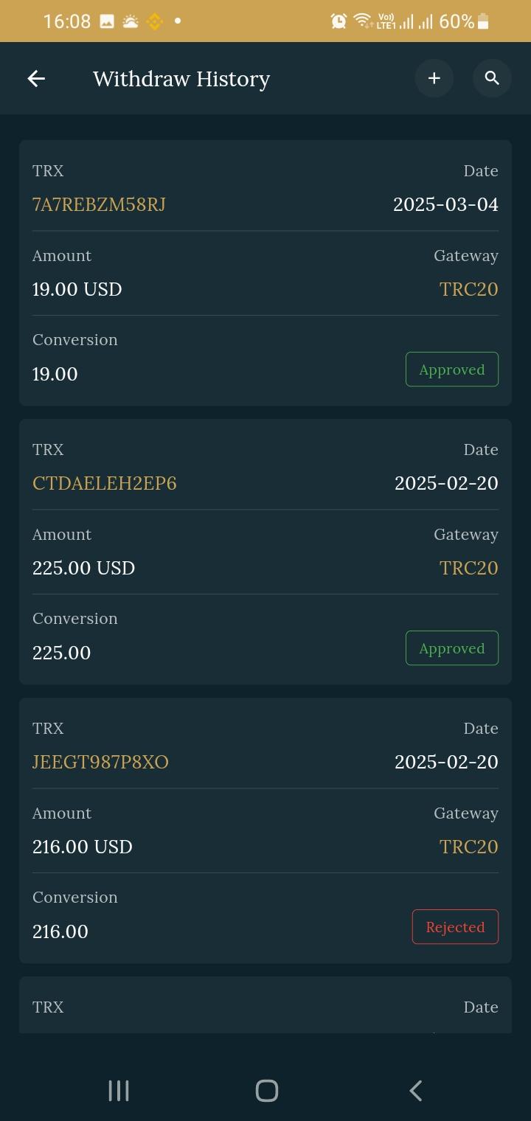531x1121 pixels.
Task: Tap the Withdraw History title
Action: [181, 79]
